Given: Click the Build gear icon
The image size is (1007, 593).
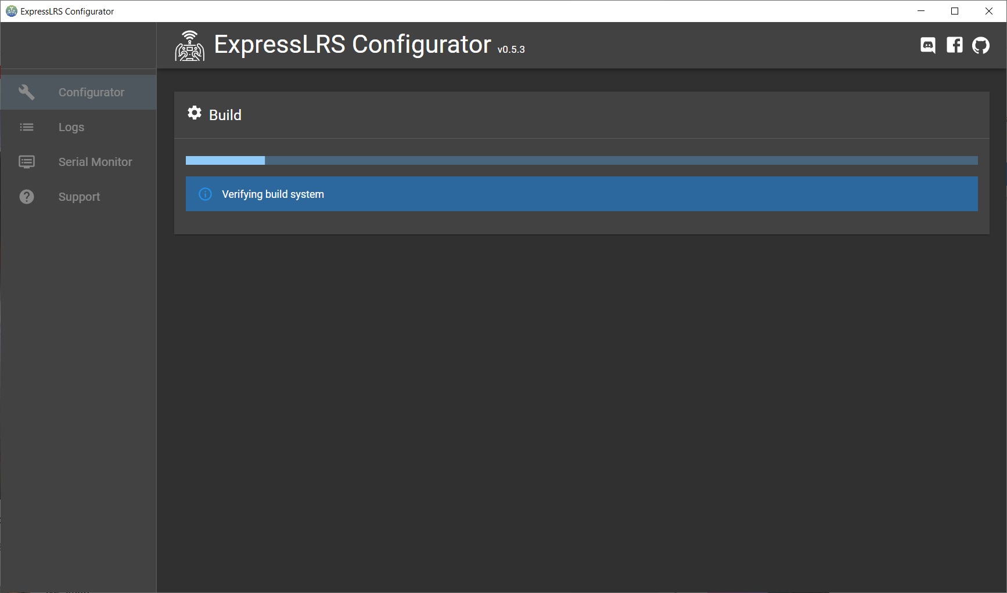Looking at the screenshot, I should 195,113.
